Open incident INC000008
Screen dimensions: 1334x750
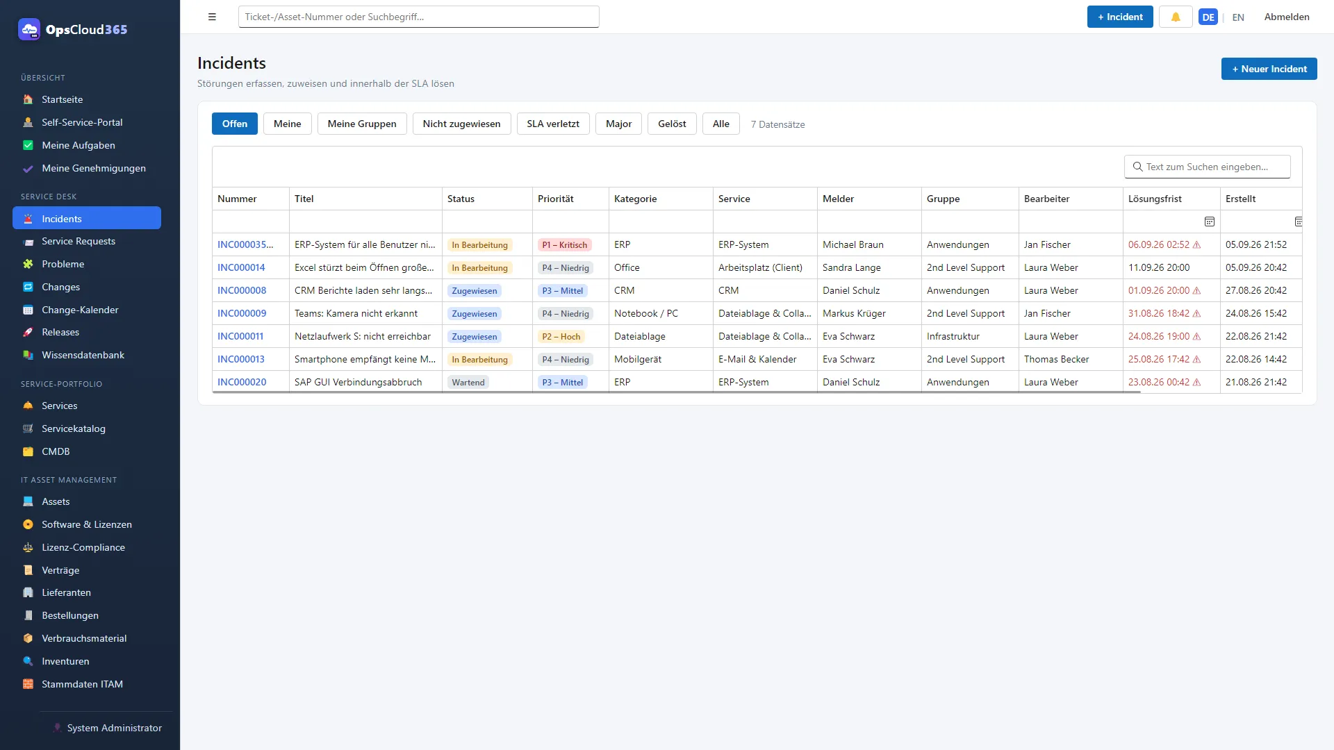tap(242, 290)
